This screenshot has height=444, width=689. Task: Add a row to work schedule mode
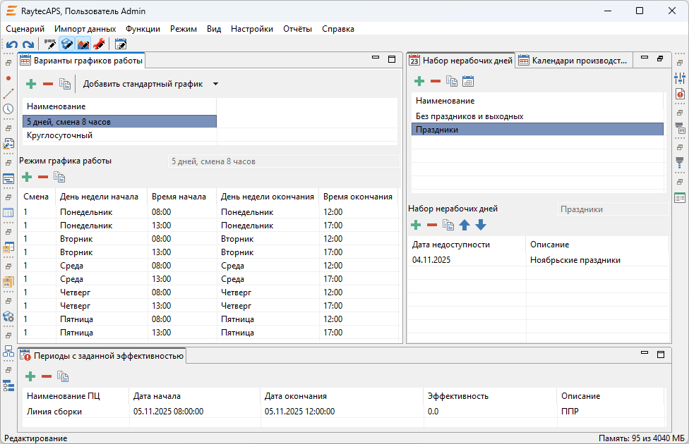click(27, 178)
